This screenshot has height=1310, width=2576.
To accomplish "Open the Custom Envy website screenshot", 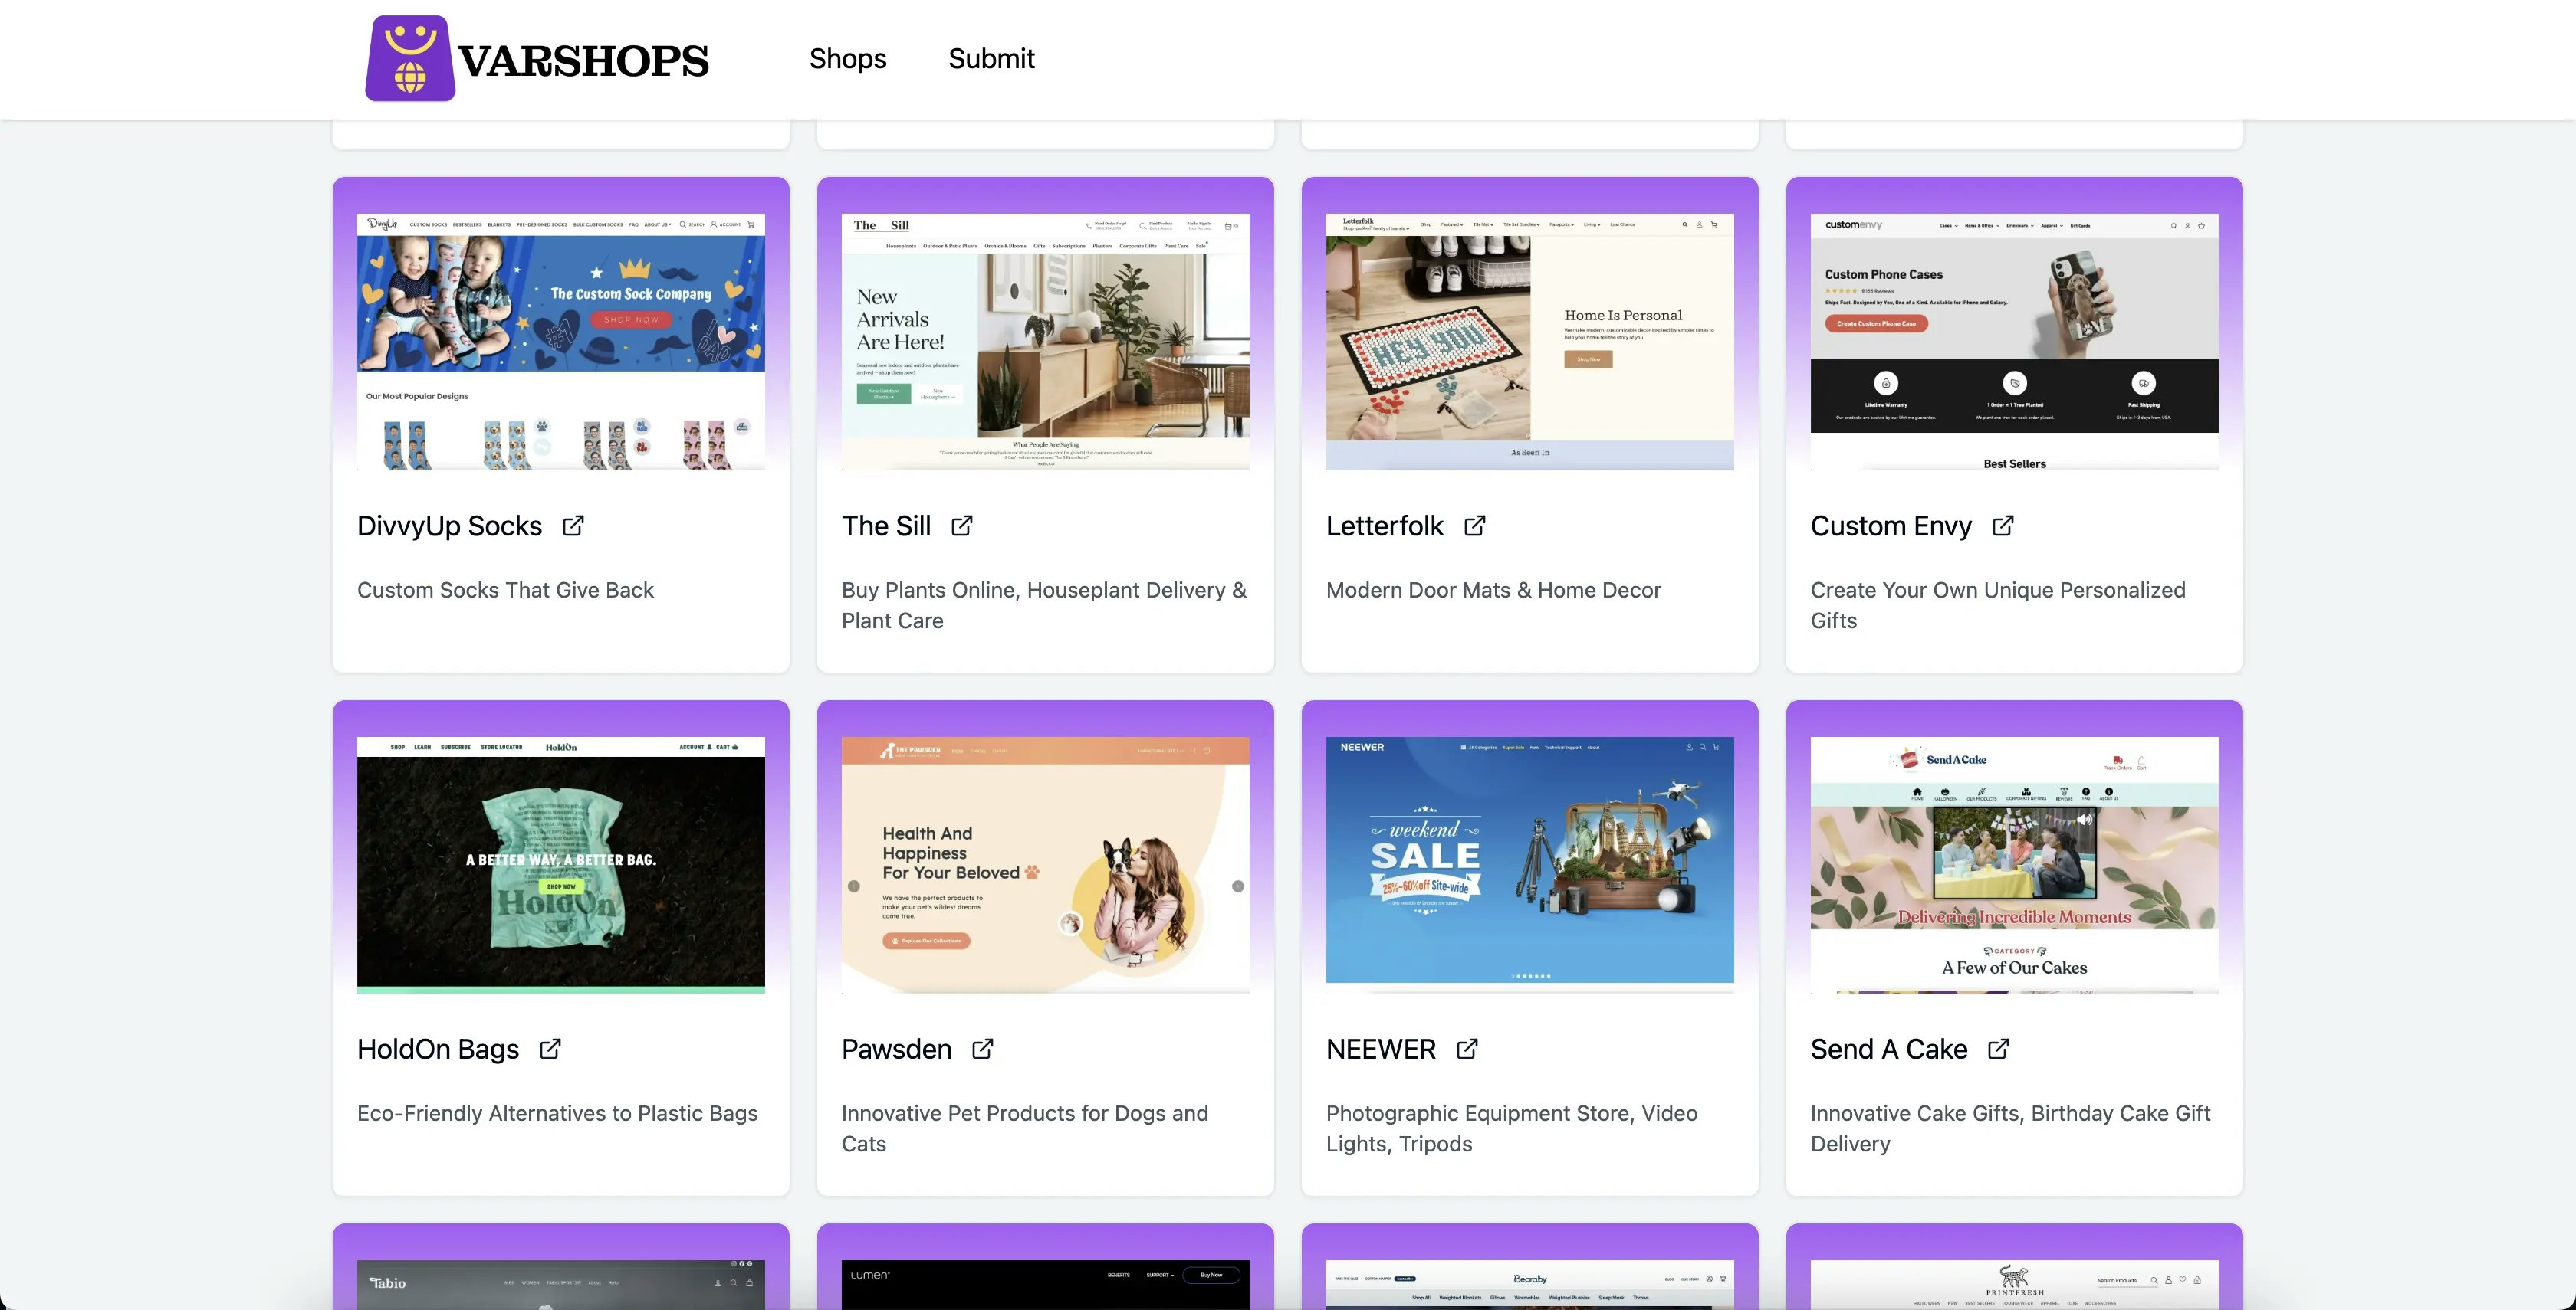I will click(x=2014, y=342).
